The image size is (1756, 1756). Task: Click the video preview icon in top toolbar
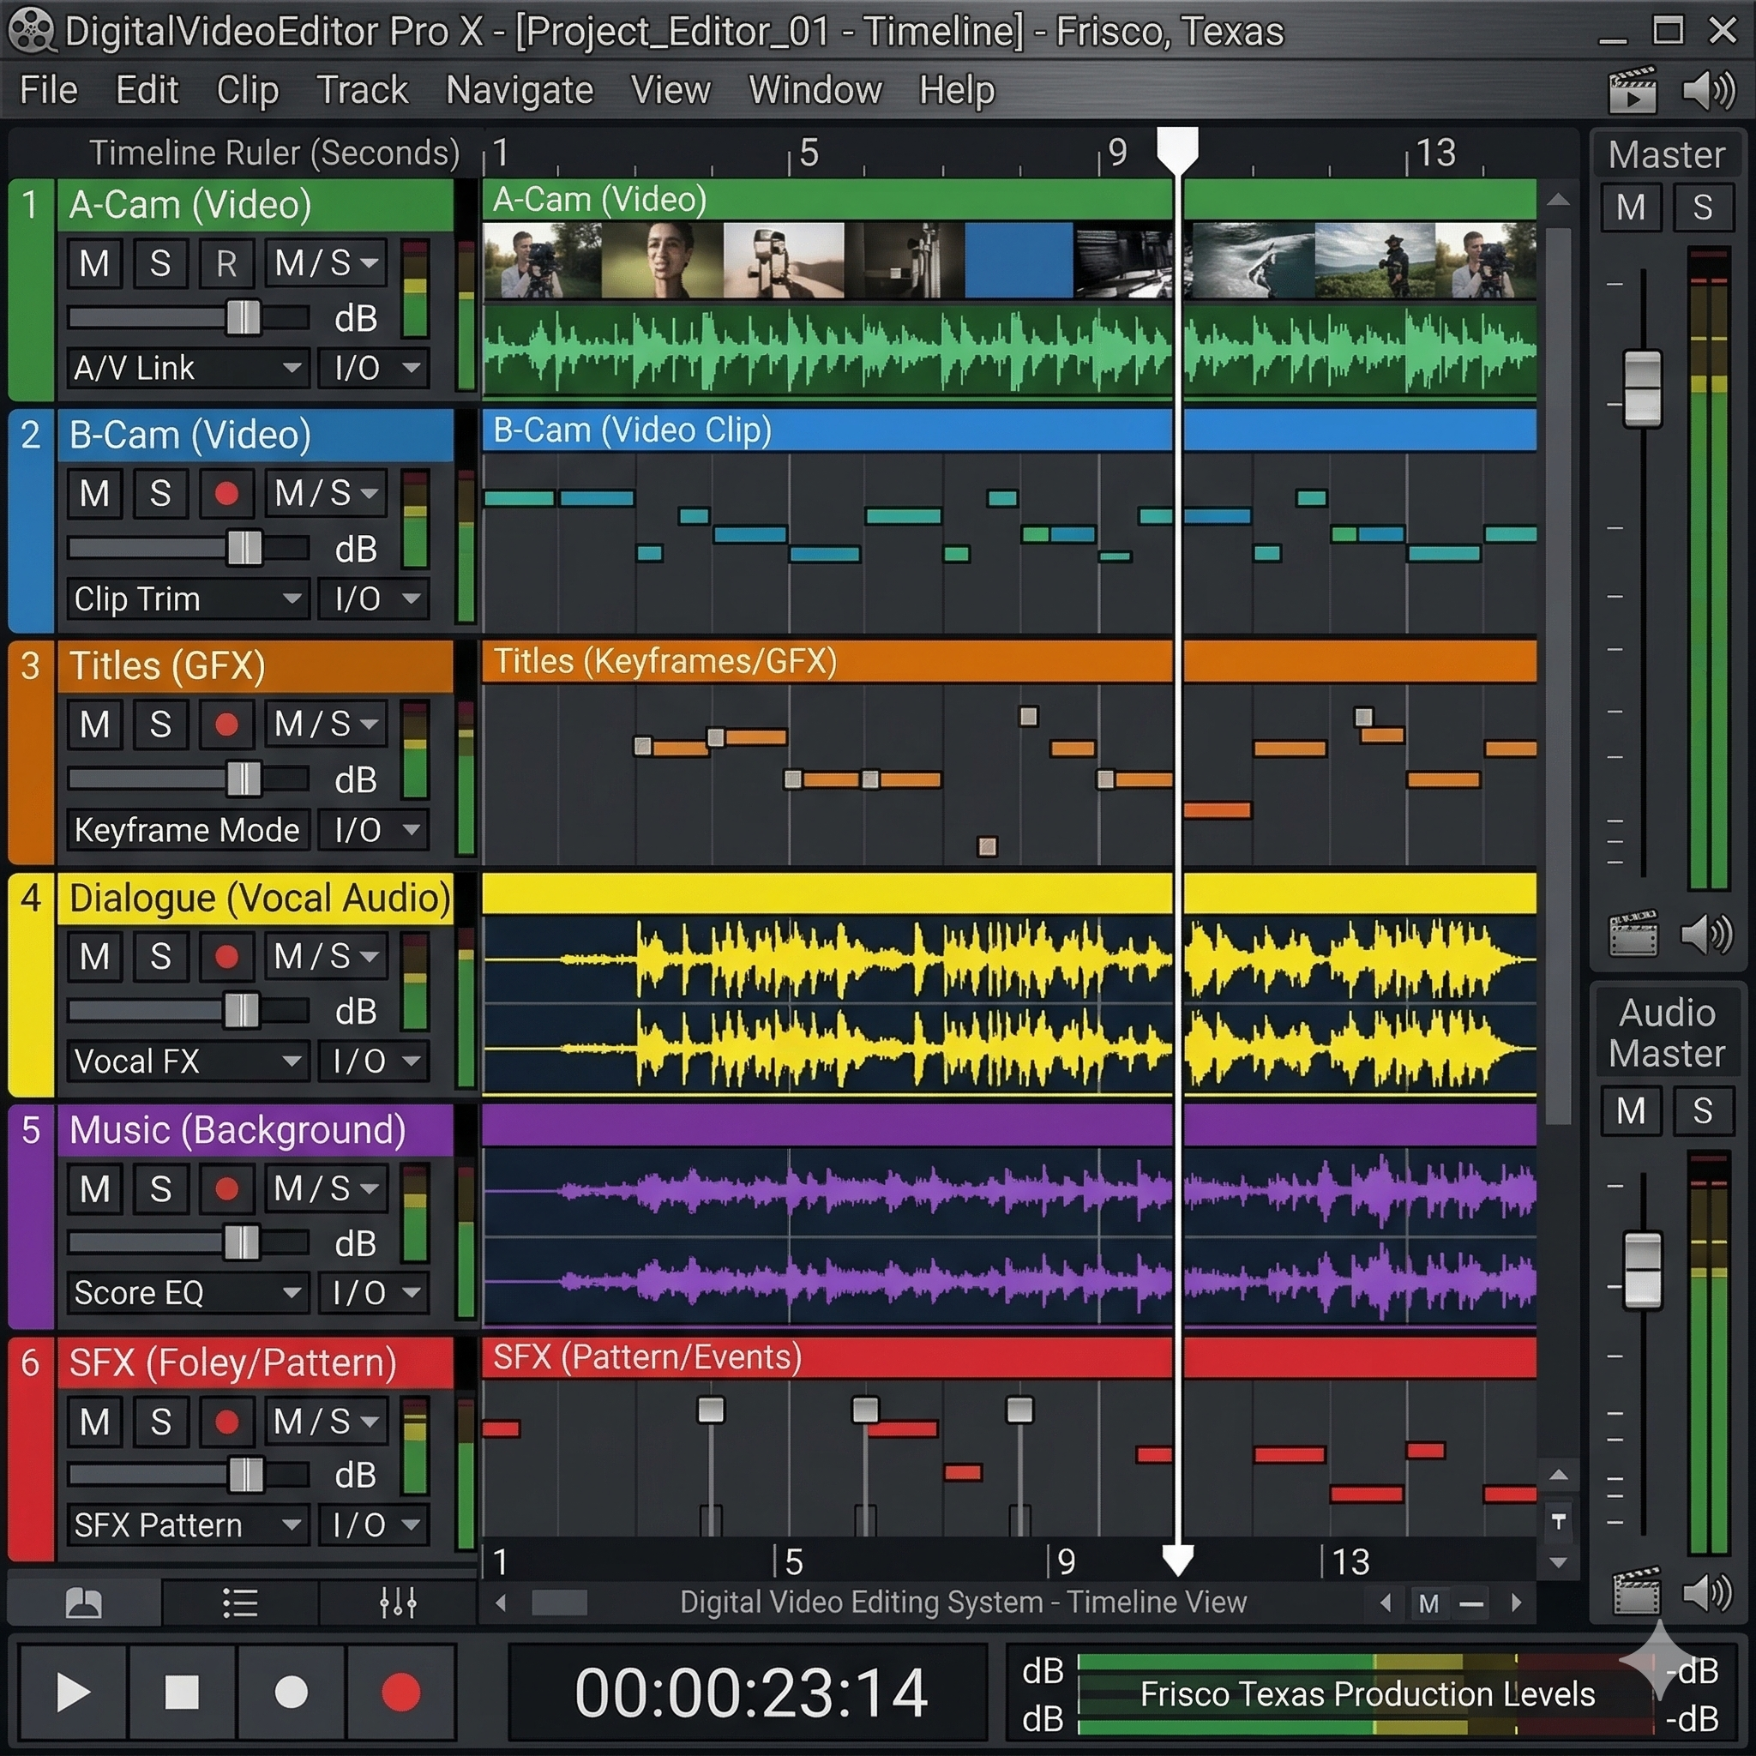pos(1632,91)
